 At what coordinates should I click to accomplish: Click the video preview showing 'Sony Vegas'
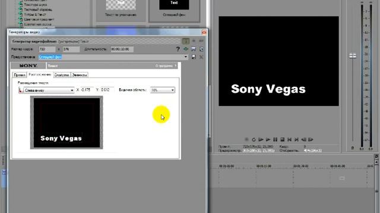[x=278, y=61]
